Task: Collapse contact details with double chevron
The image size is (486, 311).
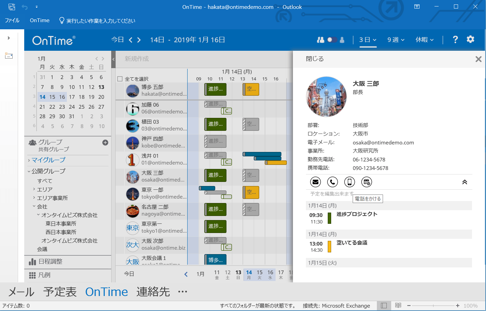Action: point(465,182)
